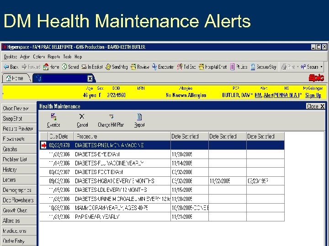This screenshot has height=246, width=329.
Task: Select the PAP SMEAR, YEARLY row
Action: point(162,217)
